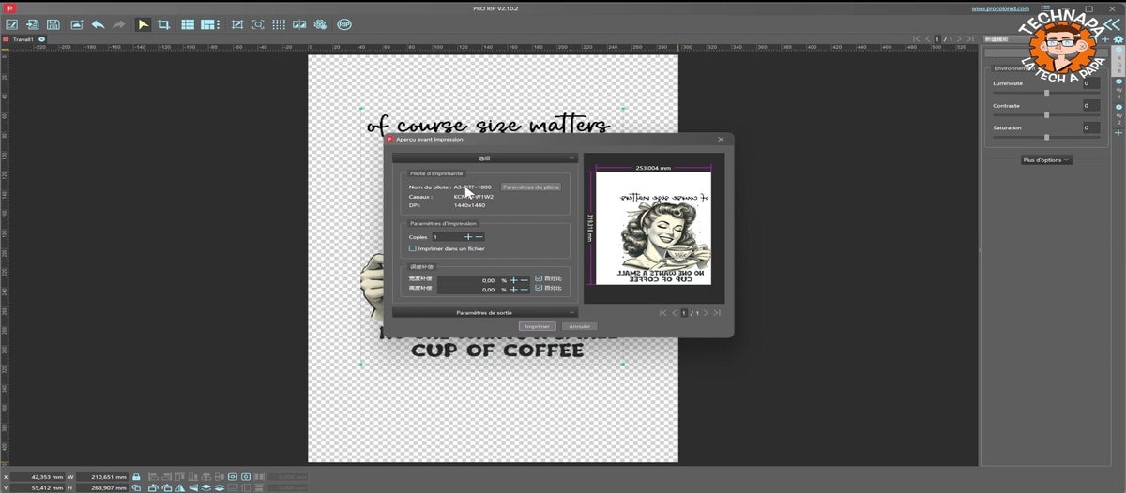Open Paramètres du pilote settings
The height and width of the screenshot is (493, 1126).
click(531, 187)
